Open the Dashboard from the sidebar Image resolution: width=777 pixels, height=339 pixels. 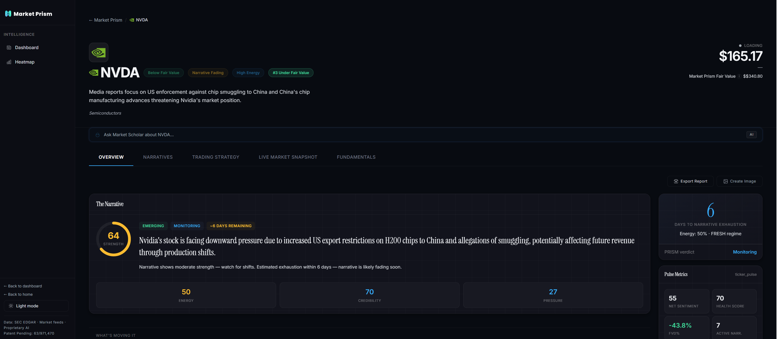(27, 47)
